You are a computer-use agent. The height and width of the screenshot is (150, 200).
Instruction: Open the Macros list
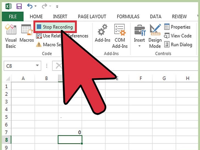(27, 34)
